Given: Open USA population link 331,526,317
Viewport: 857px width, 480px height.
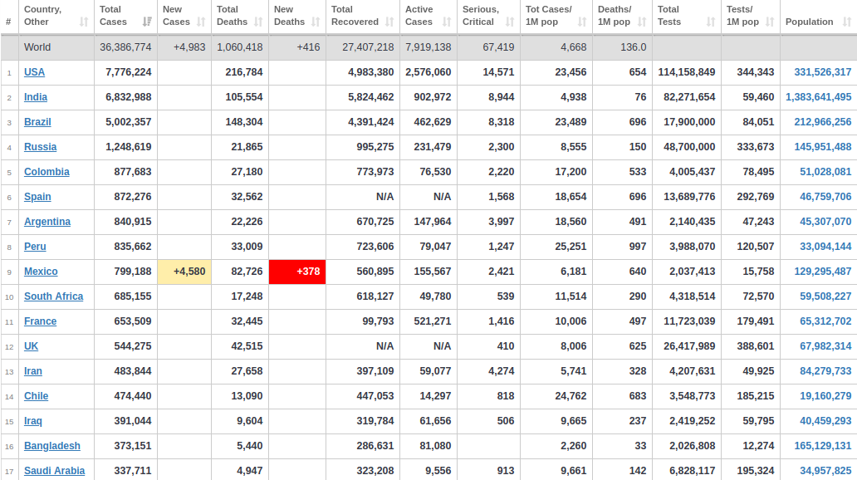Looking at the screenshot, I should (823, 72).
